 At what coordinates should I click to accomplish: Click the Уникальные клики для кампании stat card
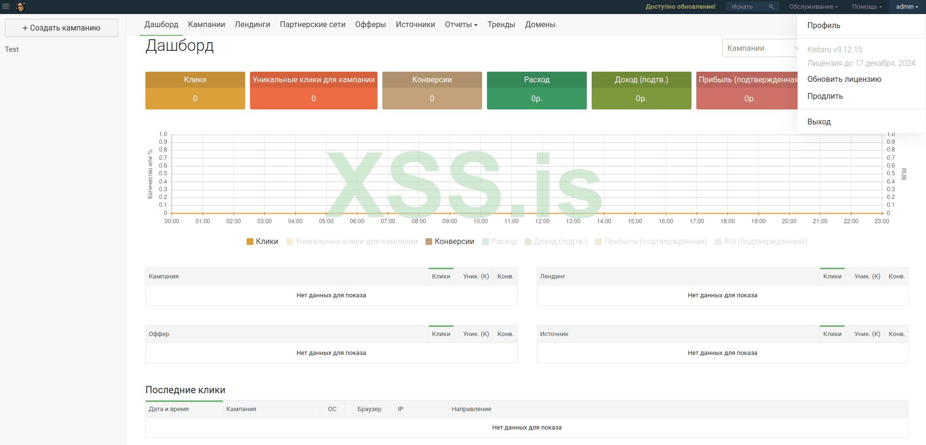tap(314, 91)
